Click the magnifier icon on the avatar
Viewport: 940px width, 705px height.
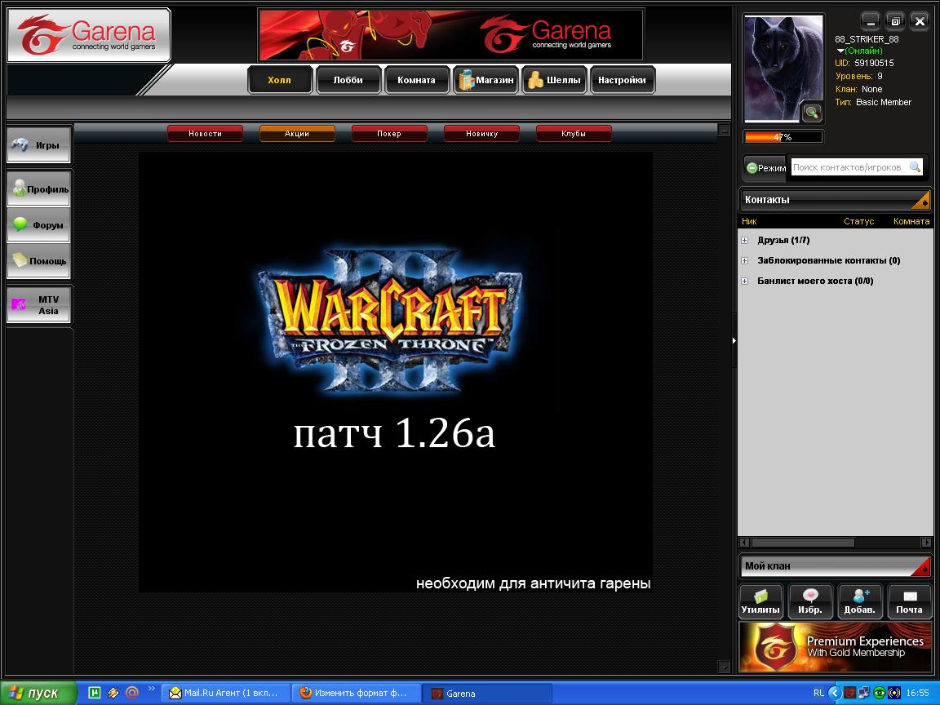pyautogui.click(x=812, y=112)
